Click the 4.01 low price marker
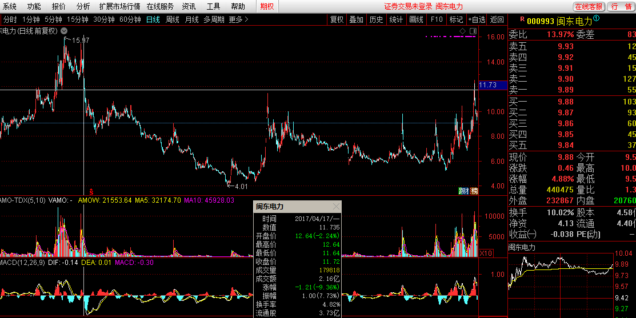Image resolution: width=636 pixels, height=318 pixels. click(241, 187)
